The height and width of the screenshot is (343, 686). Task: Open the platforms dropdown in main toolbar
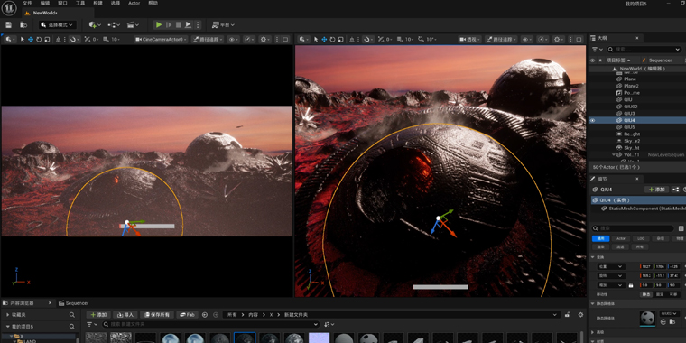tap(223, 25)
